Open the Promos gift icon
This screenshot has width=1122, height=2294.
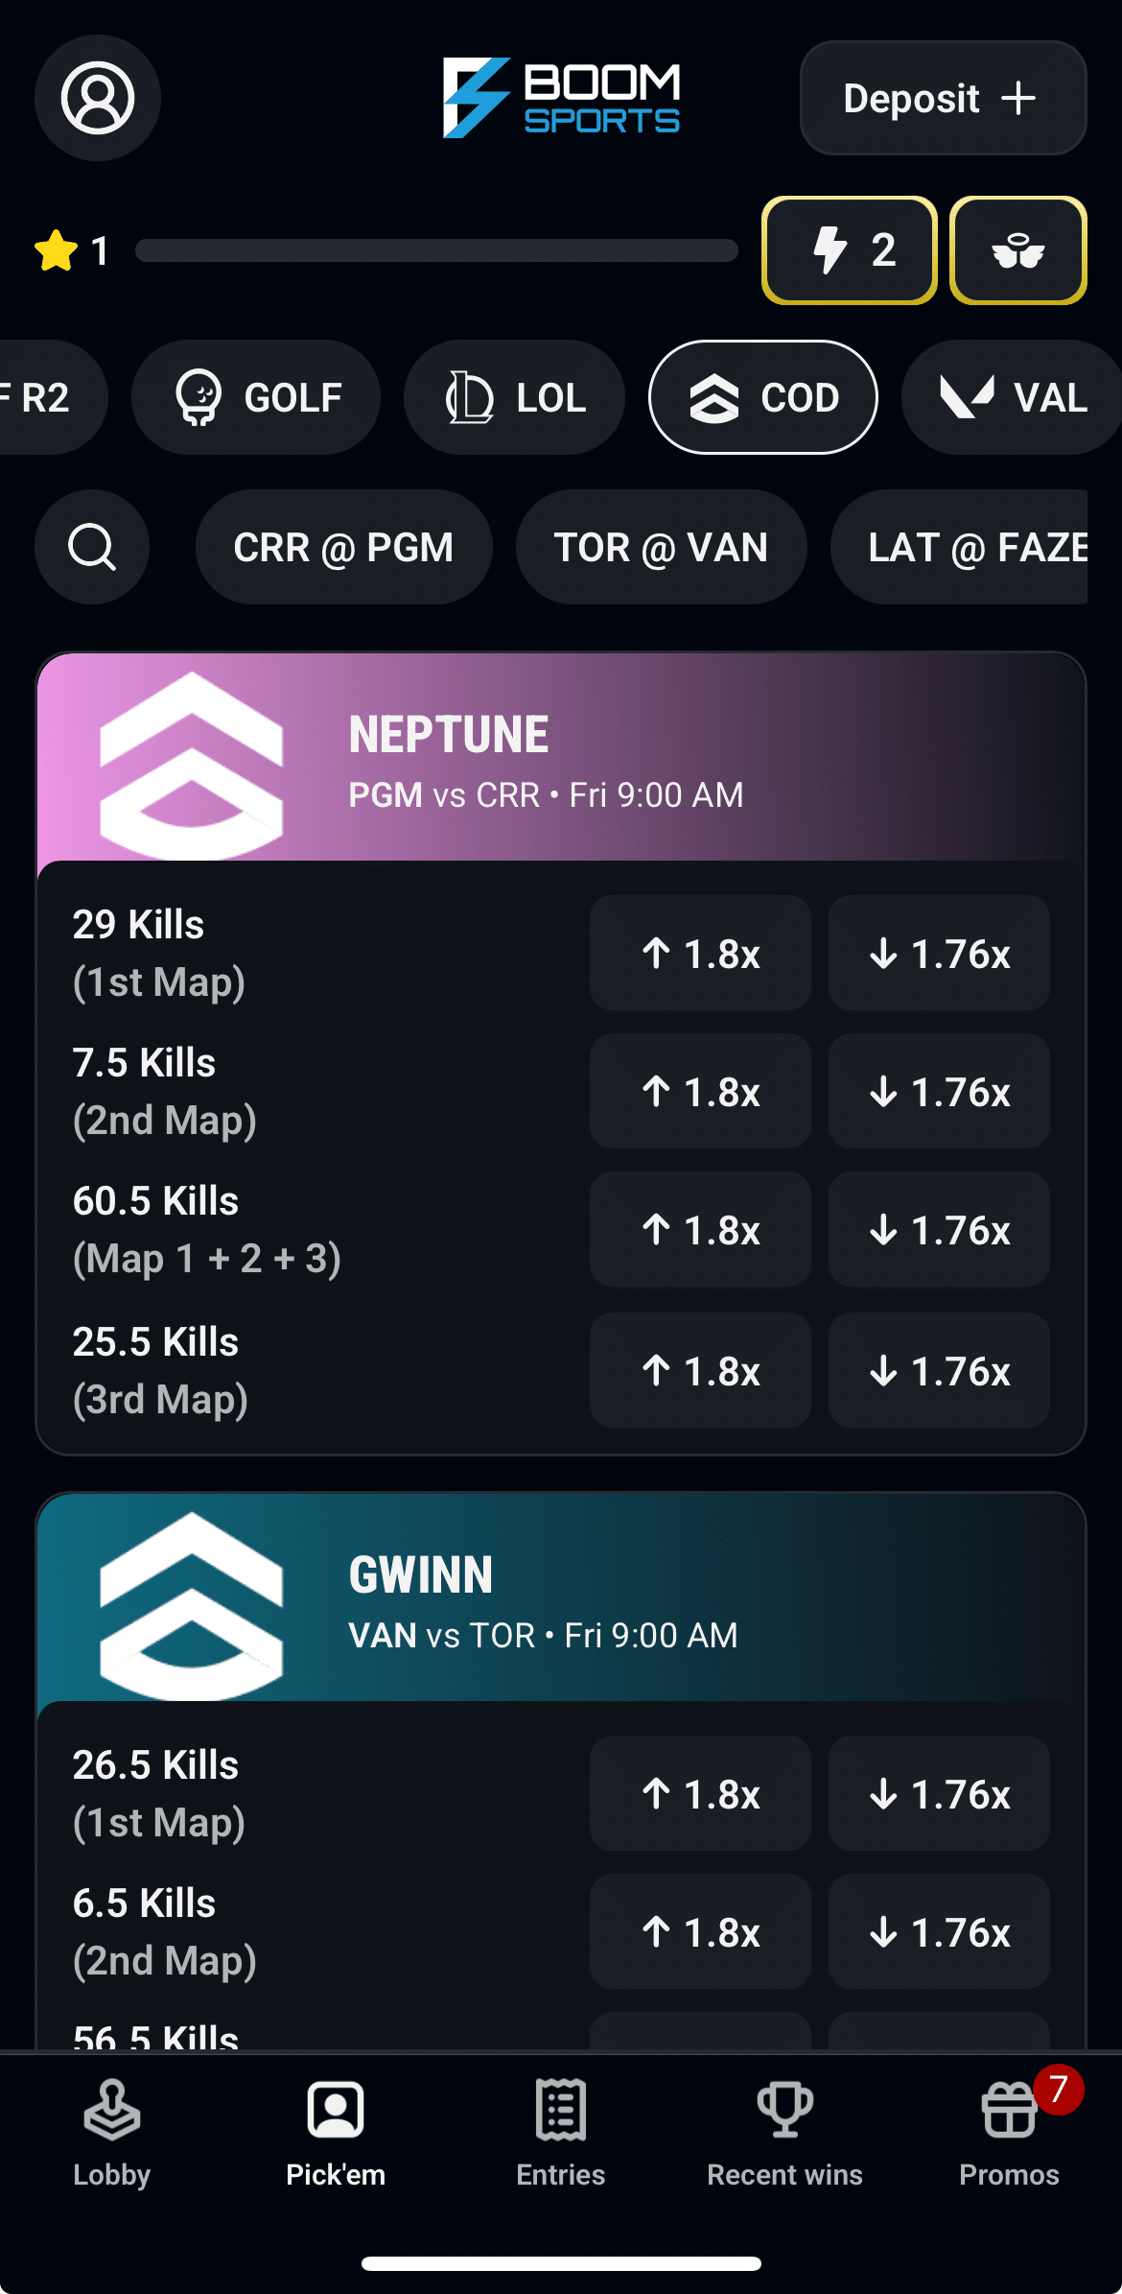(x=1009, y=2133)
